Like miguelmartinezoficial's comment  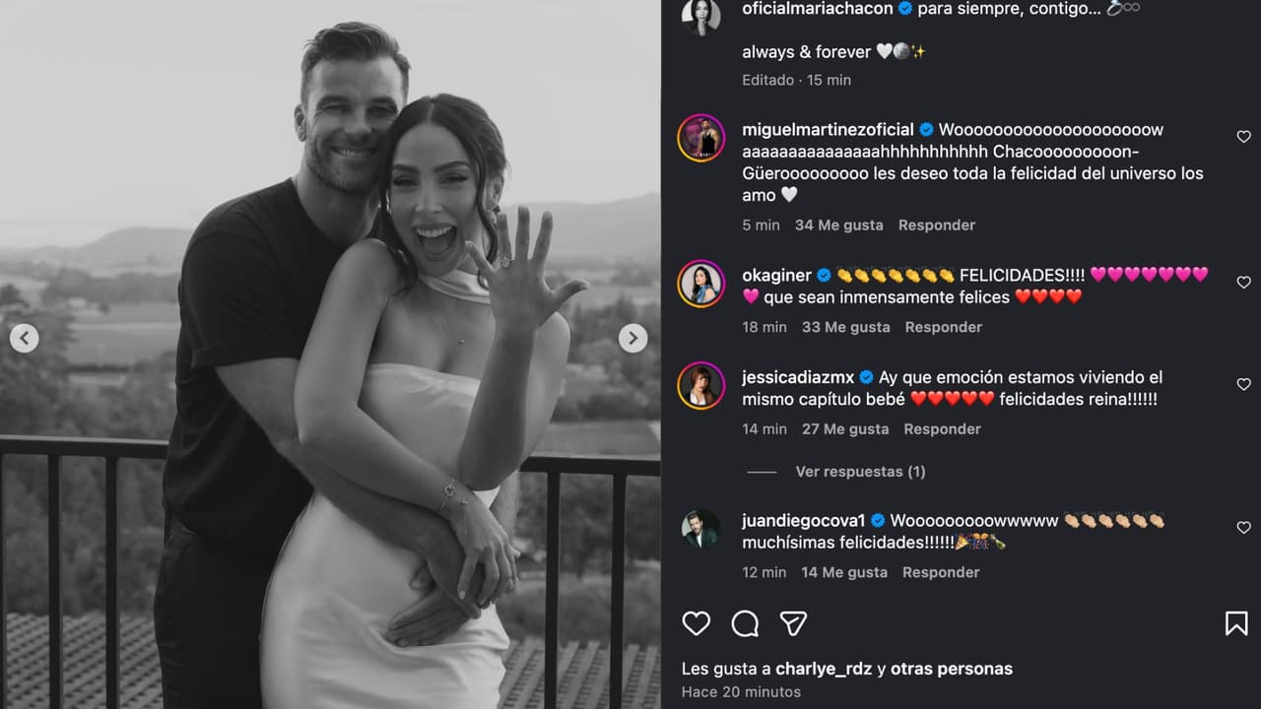[1243, 137]
